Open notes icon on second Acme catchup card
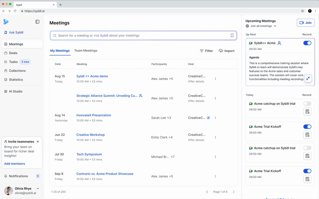 307,156
